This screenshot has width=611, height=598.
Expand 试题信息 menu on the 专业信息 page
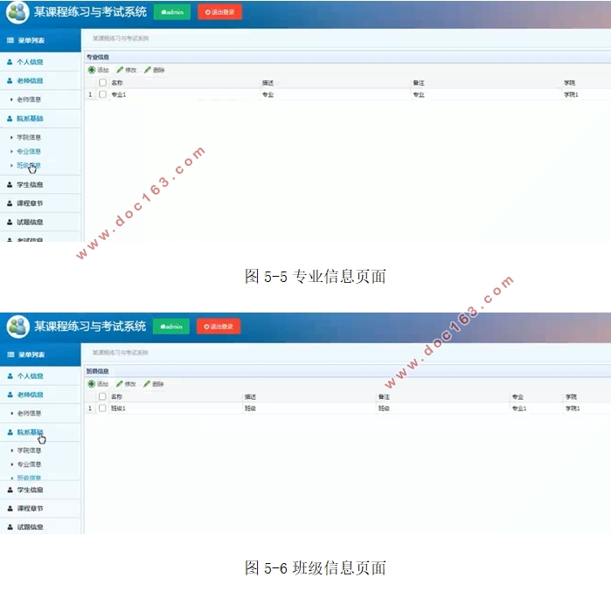click(40, 222)
